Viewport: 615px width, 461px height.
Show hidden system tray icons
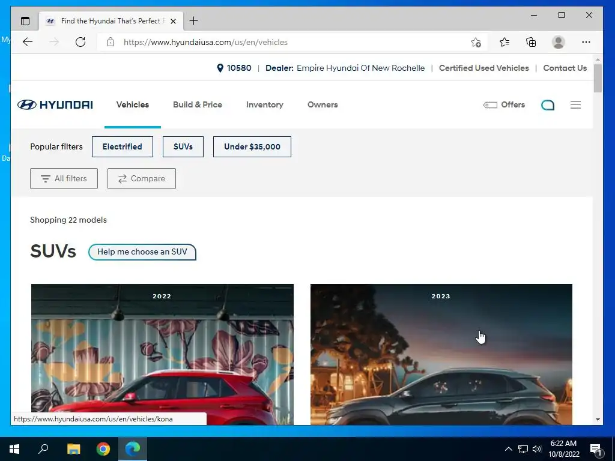508,449
